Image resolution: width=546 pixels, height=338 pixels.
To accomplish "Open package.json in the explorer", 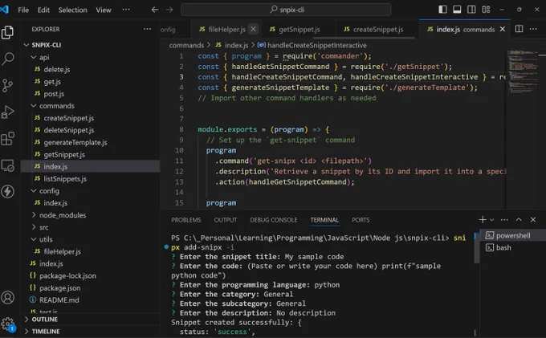I will click(x=59, y=288).
